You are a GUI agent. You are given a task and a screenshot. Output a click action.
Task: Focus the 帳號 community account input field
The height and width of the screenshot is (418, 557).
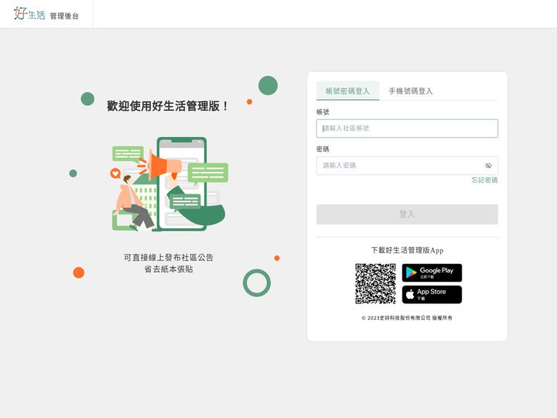pyautogui.click(x=407, y=128)
